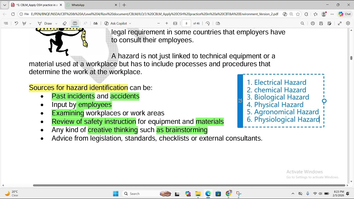Open the browser profile avatar
This screenshot has height=199, width=354.
point(324,14)
